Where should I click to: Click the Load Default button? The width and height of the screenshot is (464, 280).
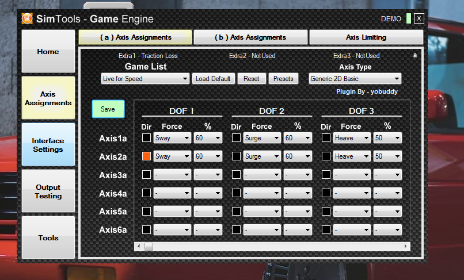coord(213,79)
